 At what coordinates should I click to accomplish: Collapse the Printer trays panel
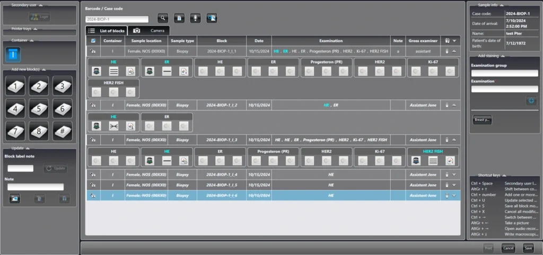36,29
